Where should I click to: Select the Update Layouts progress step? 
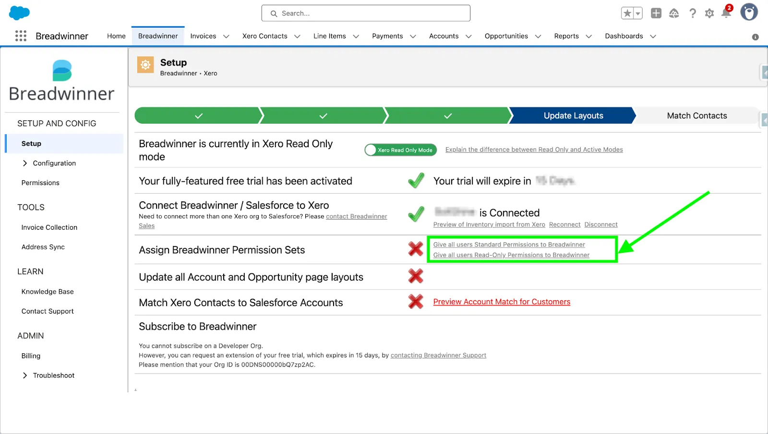pos(573,116)
